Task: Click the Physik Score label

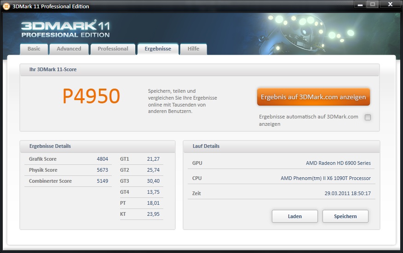Action: point(43,170)
